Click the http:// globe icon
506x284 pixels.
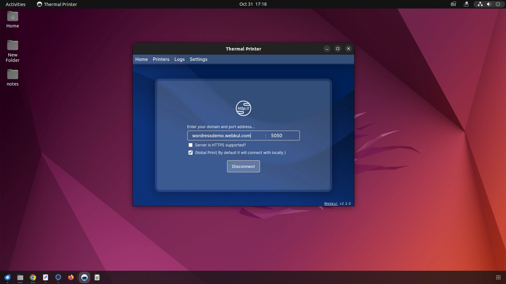pos(243,108)
